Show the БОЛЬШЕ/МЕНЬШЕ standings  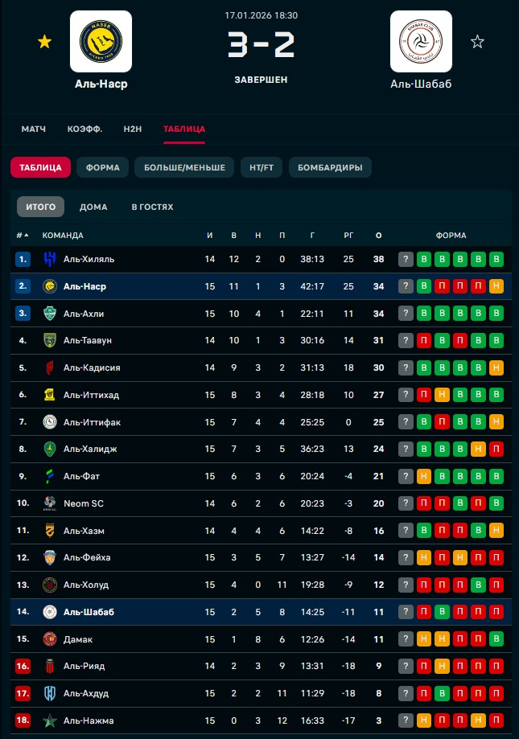[185, 167]
